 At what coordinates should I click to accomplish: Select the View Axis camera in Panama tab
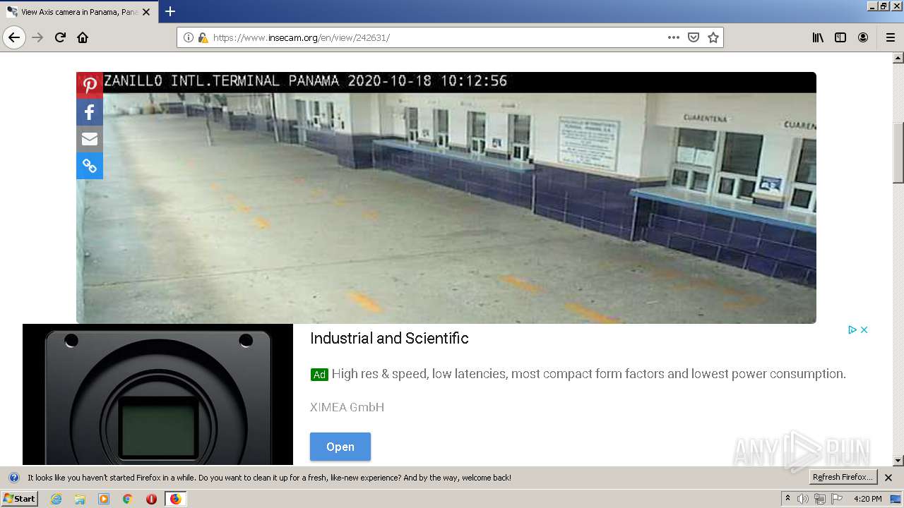point(78,12)
